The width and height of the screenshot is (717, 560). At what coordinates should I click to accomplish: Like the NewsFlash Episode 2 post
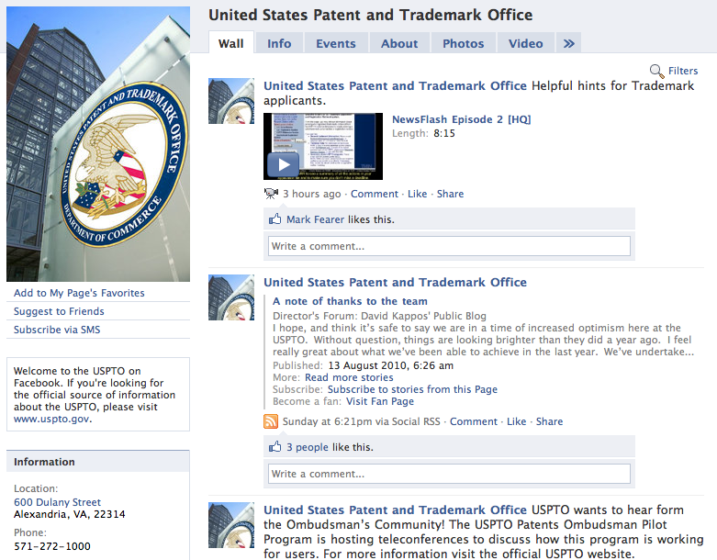coord(417,194)
